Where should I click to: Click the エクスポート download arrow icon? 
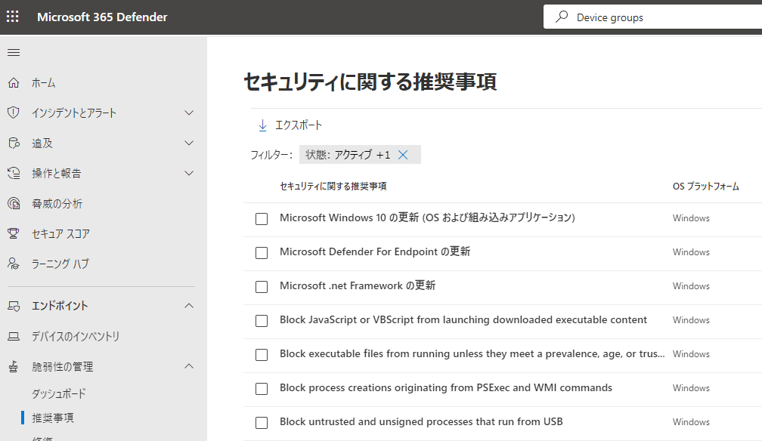[x=262, y=125]
